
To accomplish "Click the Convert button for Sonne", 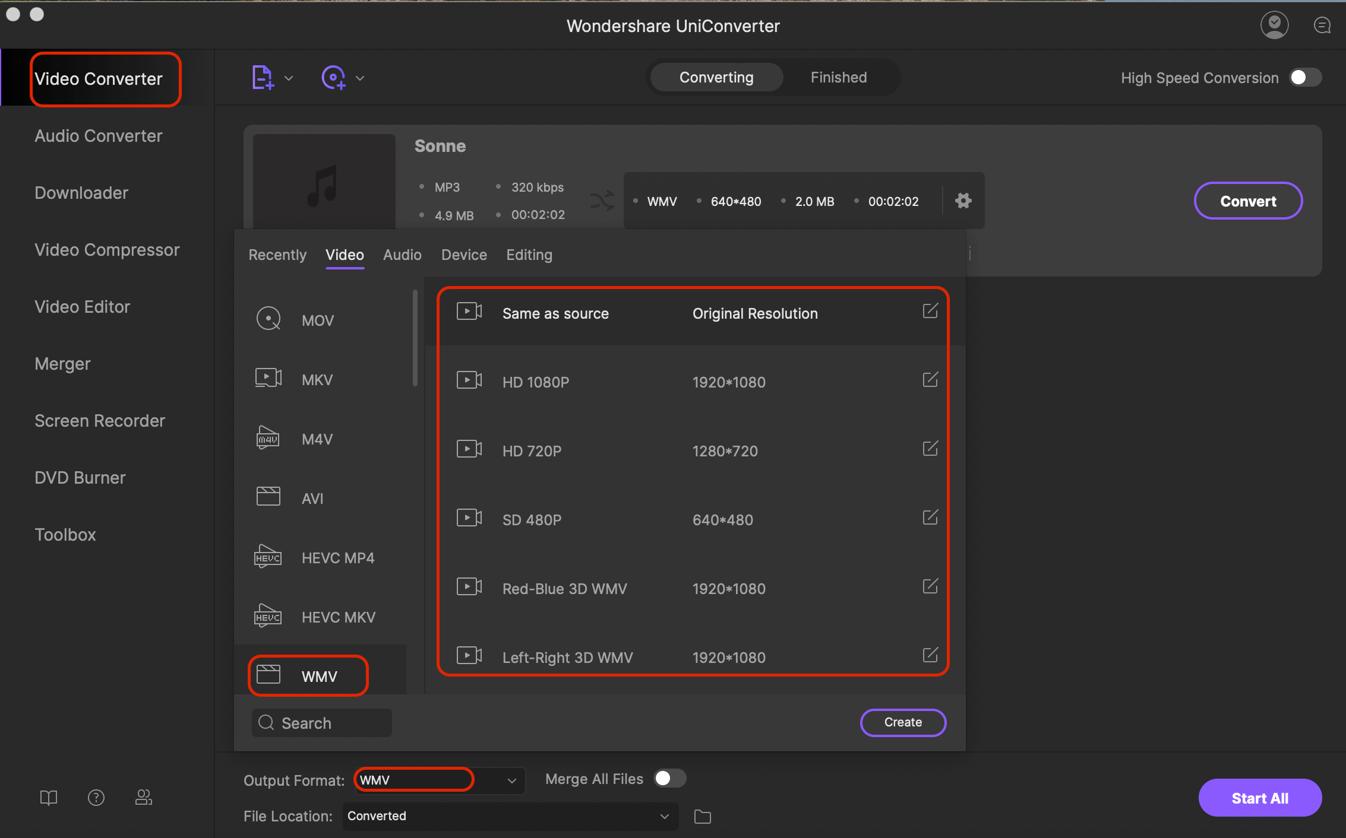I will (1249, 201).
